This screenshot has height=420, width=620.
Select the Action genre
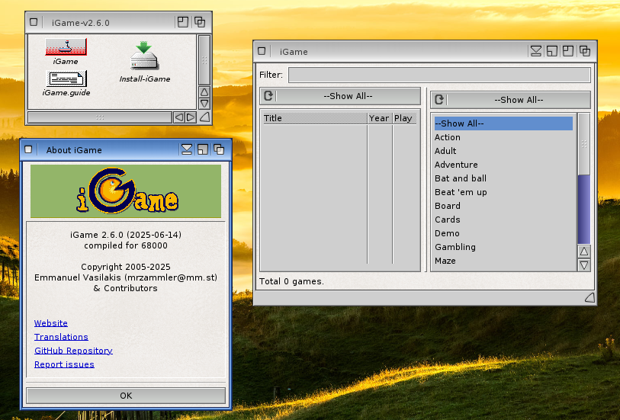point(503,137)
